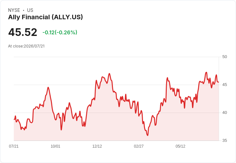The height and width of the screenshot is (163, 236).
Task: Select the 02/27 date axis label
Action: [139, 146]
